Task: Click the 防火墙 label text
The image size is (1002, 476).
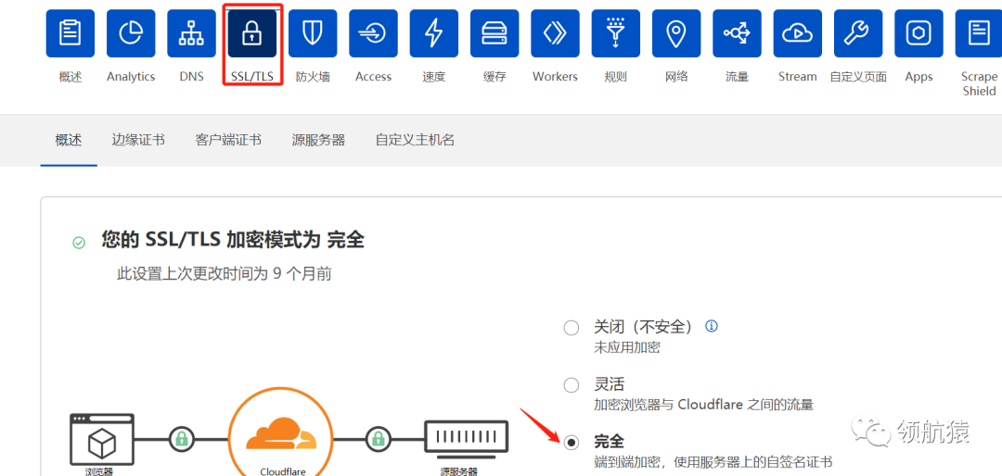Action: [313, 77]
